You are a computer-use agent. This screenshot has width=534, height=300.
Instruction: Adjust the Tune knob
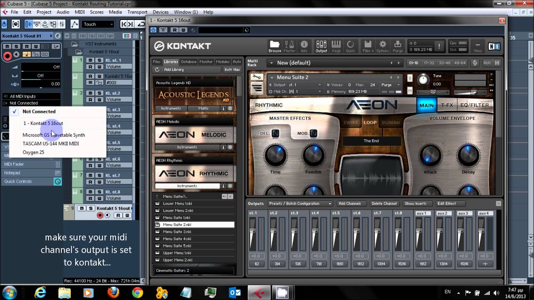click(423, 80)
